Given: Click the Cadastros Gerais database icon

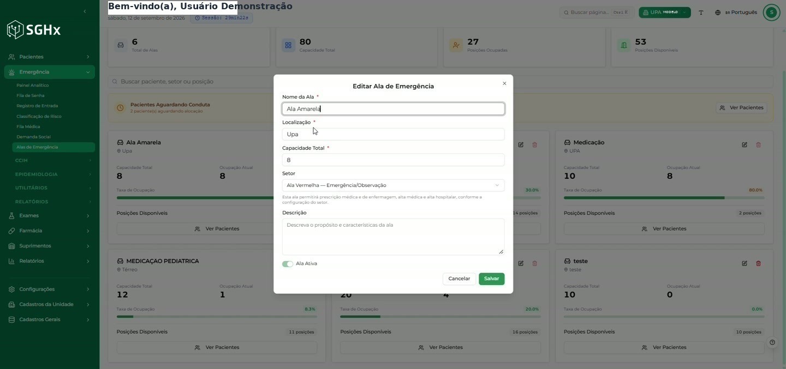Looking at the screenshot, I should point(11,319).
